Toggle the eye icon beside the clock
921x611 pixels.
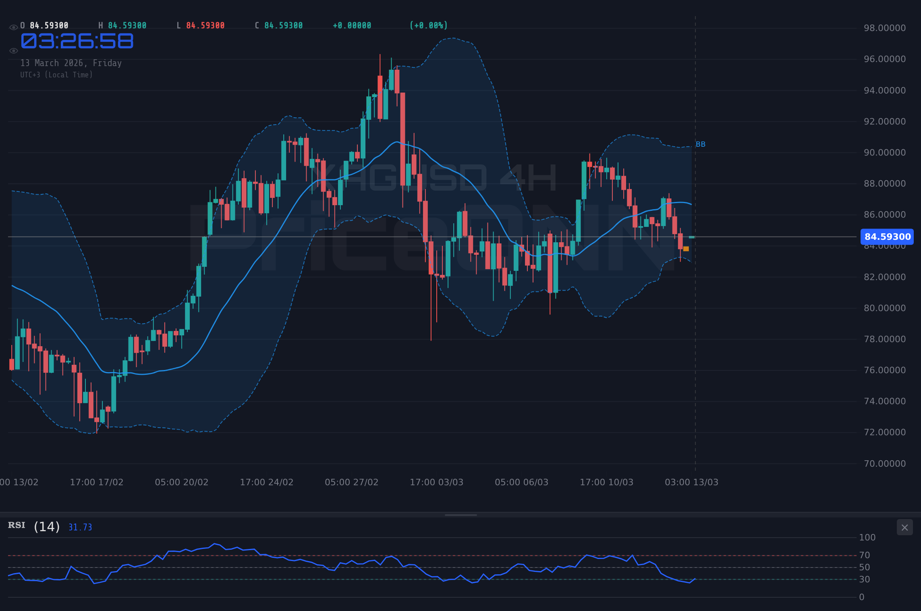pos(13,51)
